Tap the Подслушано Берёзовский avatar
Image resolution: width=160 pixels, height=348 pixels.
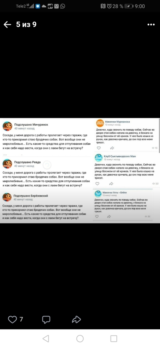[7, 197]
